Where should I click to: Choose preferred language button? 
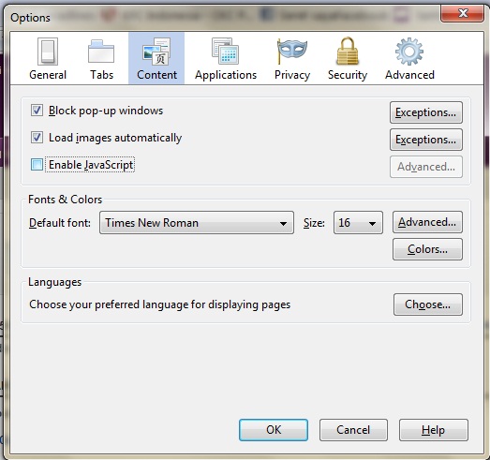pos(428,304)
